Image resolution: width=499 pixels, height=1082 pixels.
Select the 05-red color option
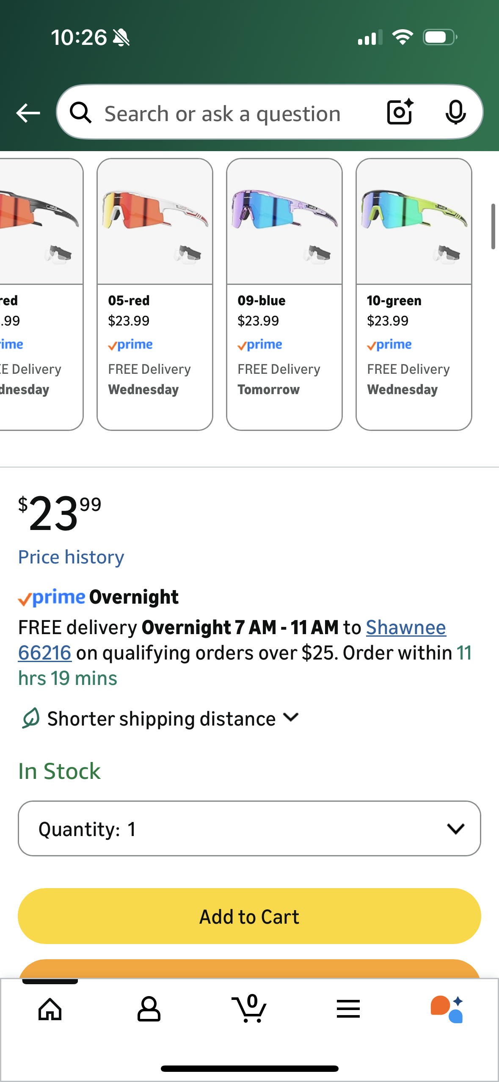(155, 294)
